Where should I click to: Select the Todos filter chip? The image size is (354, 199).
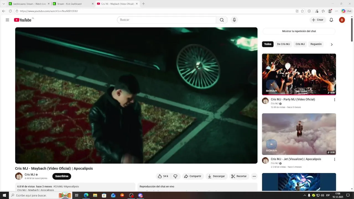[x=268, y=44]
